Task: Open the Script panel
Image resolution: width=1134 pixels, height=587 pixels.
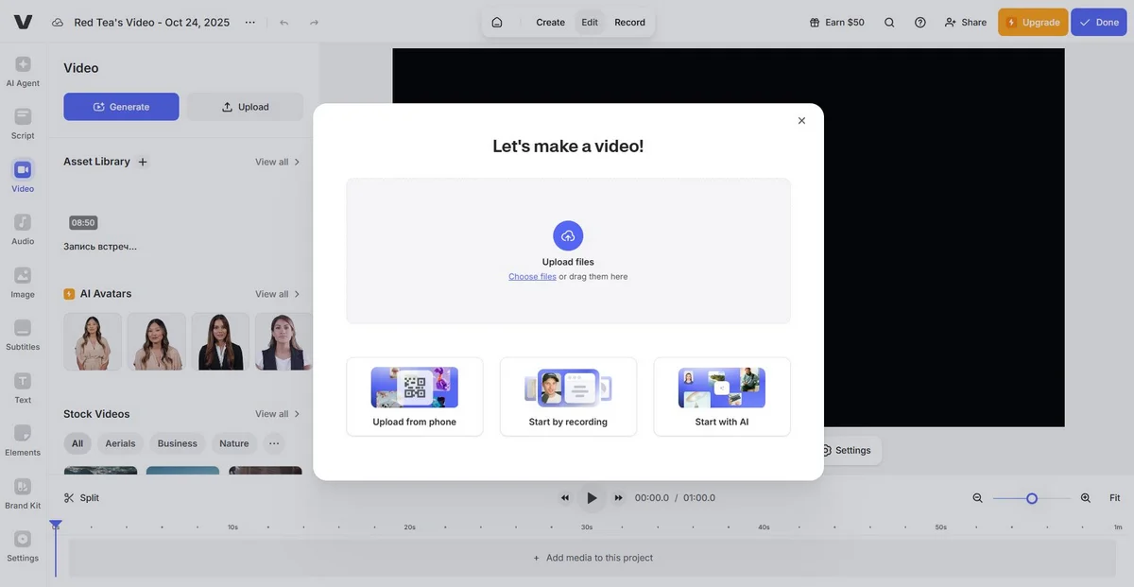Action: click(x=23, y=124)
